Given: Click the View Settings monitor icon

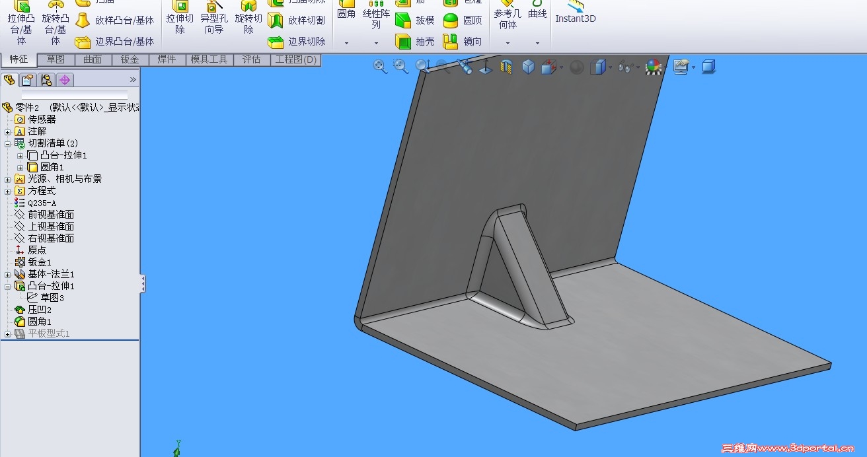Looking at the screenshot, I should pyautogui.click(x=681, y=67).
